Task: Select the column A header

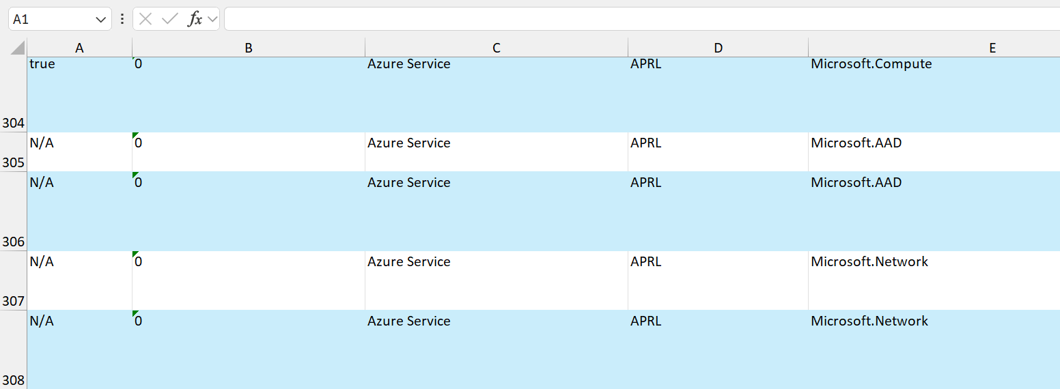Action: click(x=79, y=48)
